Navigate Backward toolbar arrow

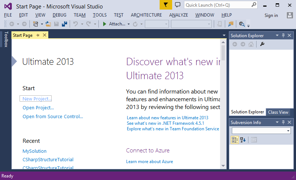tap(12, 24)
